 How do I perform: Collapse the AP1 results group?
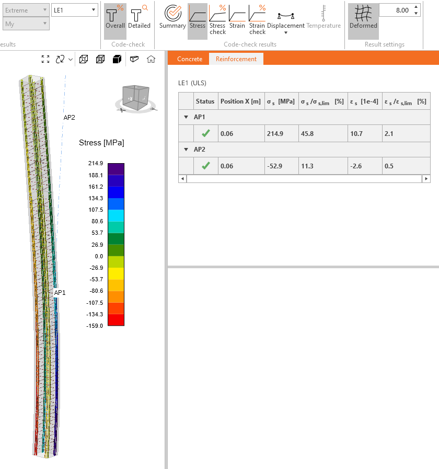(186, 117)
